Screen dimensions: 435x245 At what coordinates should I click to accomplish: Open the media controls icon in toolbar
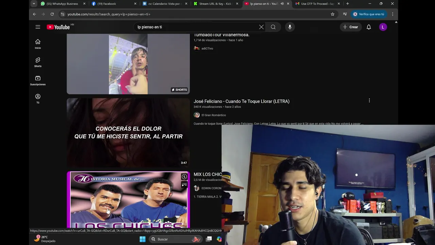point(345,14)
